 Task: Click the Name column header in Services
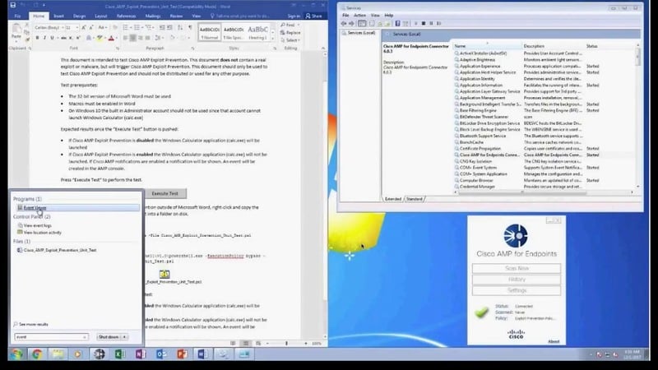coord(487,46)
